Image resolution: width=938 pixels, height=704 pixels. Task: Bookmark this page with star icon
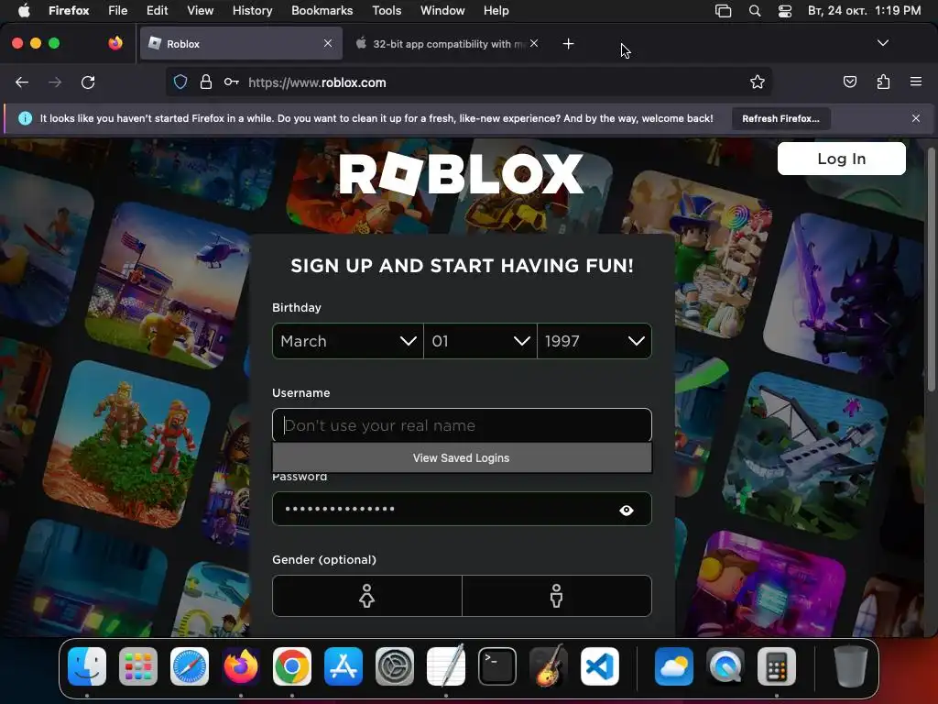pyautogui.click(x=758, y=82)
